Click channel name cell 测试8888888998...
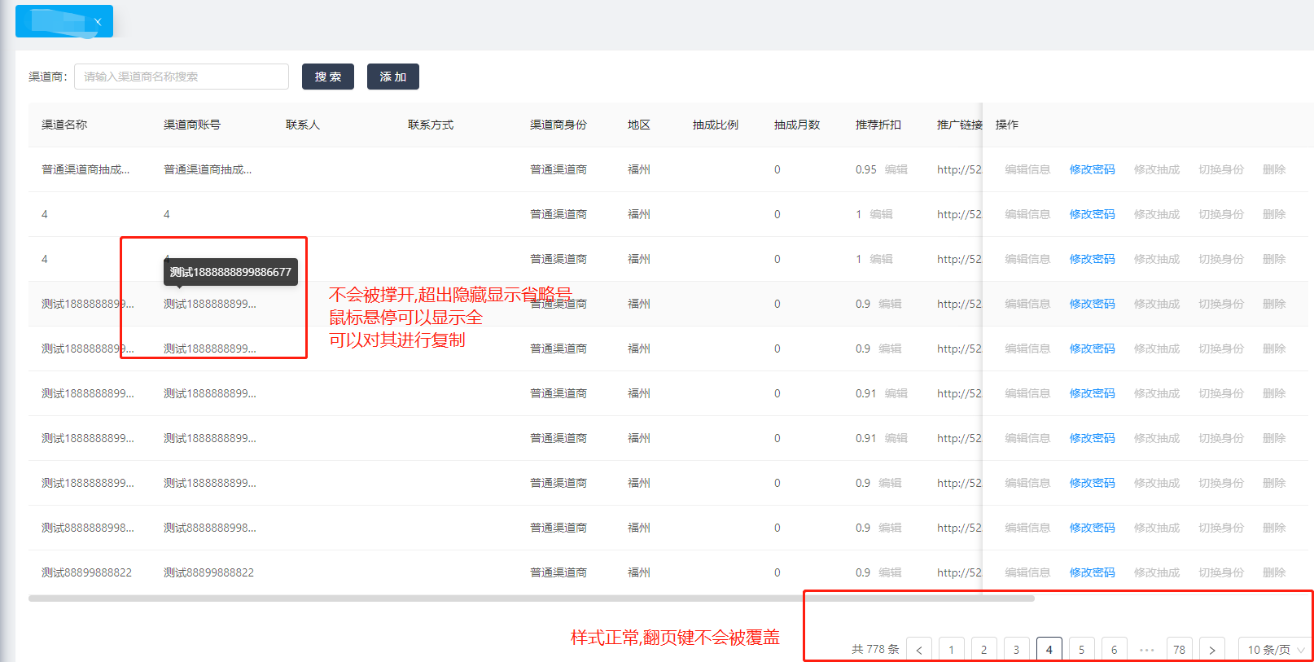The height and width of the screenshot is (662, 1314). 88,528
